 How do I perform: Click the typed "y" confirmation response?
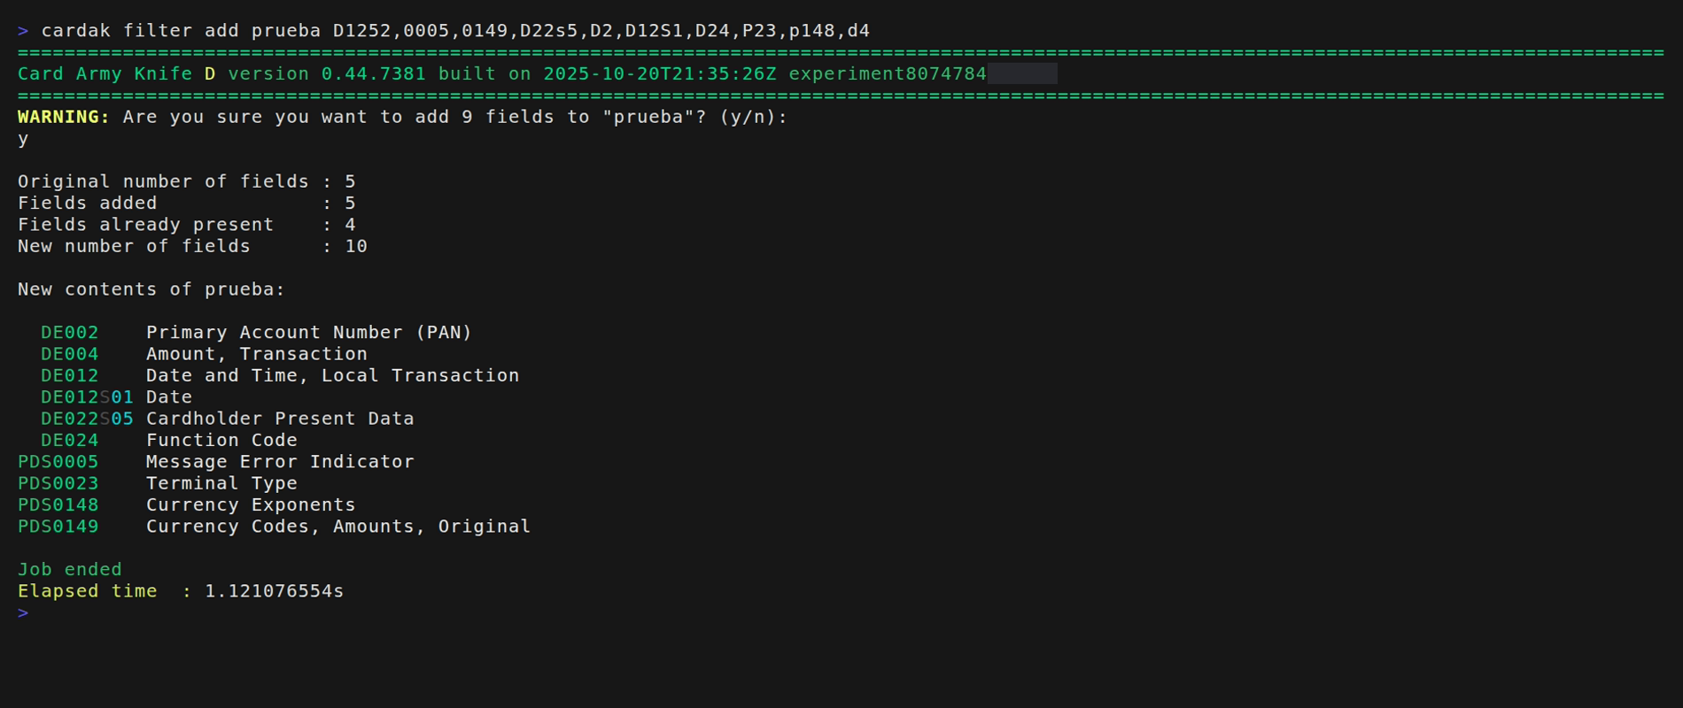click(23, 139)
